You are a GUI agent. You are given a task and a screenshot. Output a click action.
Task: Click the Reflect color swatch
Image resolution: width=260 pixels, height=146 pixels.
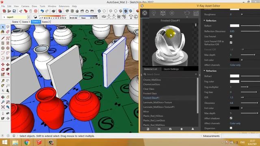click(234, 26)
